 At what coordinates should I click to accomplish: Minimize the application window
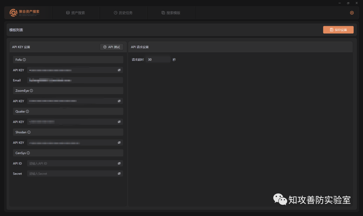point(339,3)
